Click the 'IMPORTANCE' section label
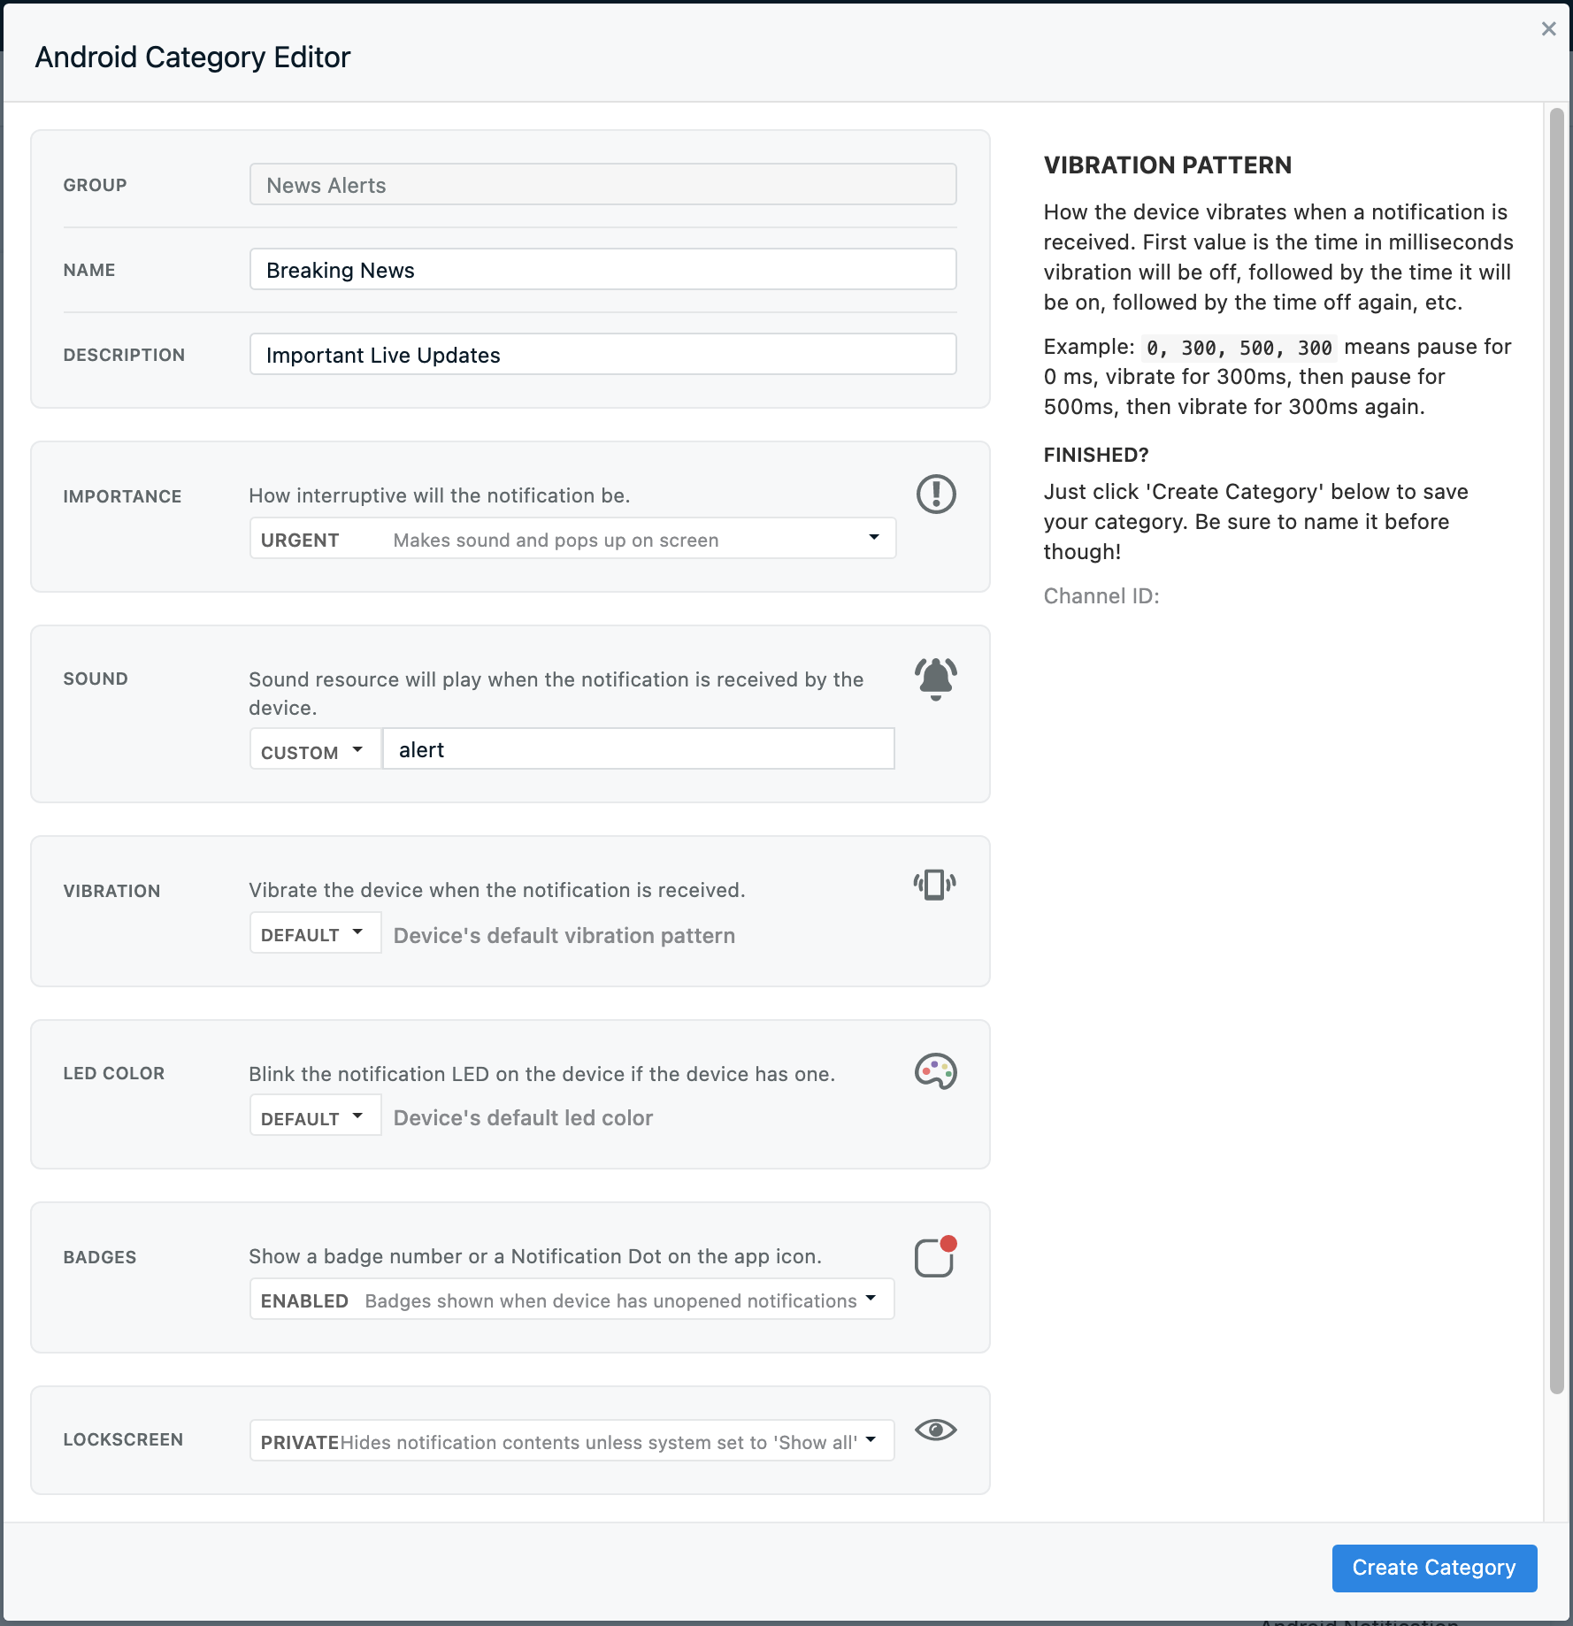The width and height of the screenshot is (1573, 1626). coord(122,496)
